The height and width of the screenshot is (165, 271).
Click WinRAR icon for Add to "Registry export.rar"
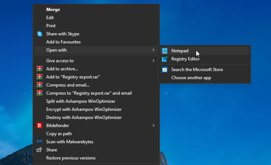[40, 77]
